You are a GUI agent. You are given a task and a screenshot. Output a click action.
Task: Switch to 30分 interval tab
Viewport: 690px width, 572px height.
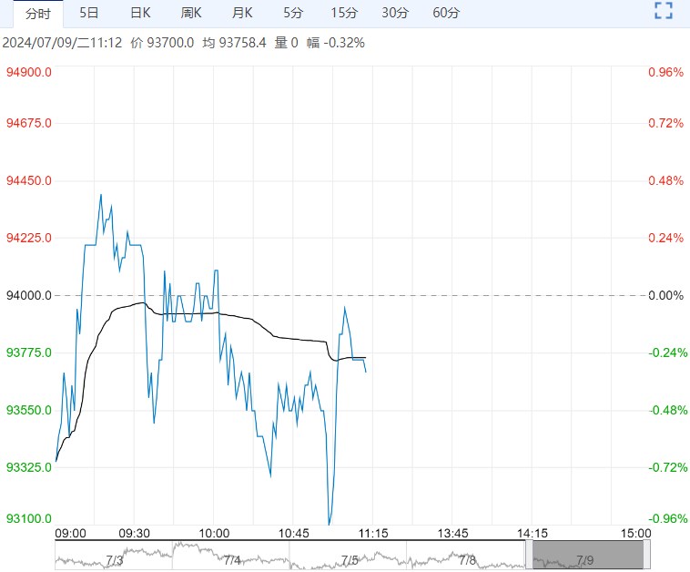pyautogui.click(x=395, y=13)
